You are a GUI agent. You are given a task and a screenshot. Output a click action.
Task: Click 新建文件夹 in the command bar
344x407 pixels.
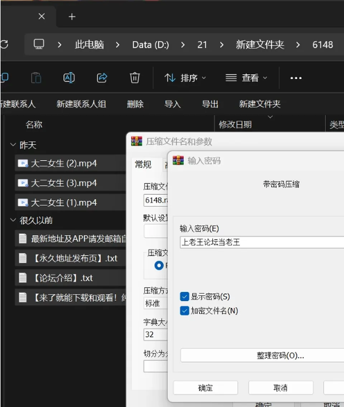pyautogui.click(x=260, y=104)
